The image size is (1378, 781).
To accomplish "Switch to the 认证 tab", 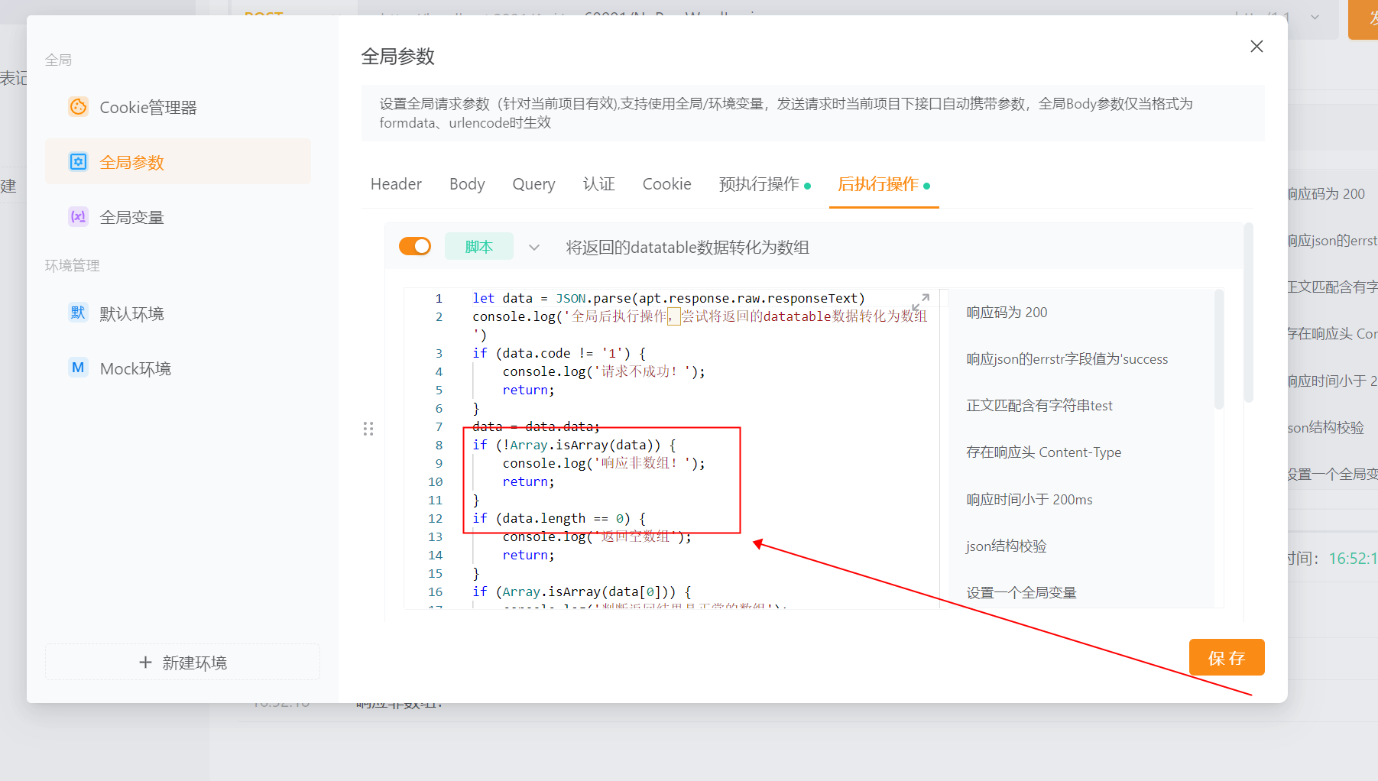I will pos(598,184).
